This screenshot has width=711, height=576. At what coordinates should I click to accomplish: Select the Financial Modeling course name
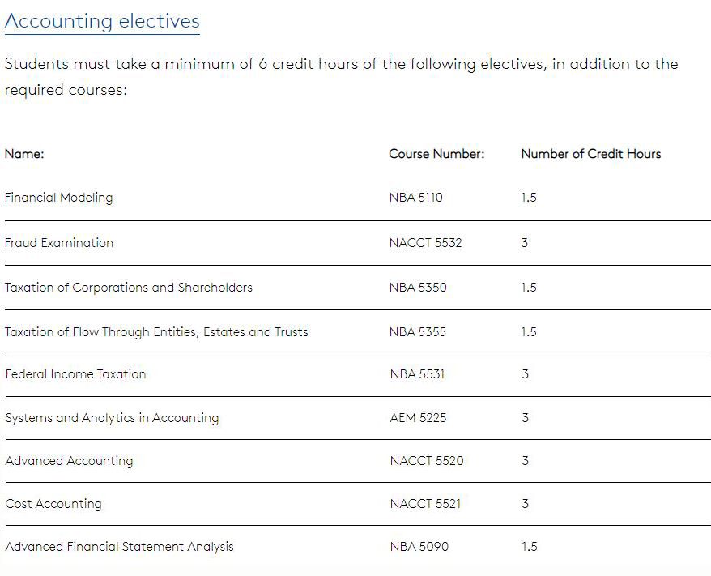tap(59, 198)
